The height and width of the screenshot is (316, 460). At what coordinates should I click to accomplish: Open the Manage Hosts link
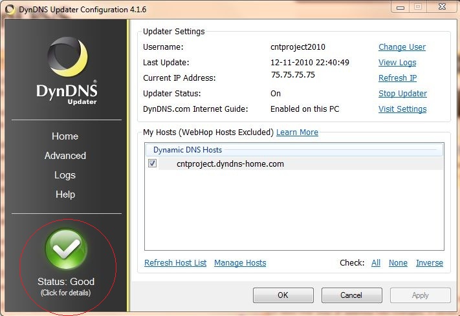(x=240, y=262)
